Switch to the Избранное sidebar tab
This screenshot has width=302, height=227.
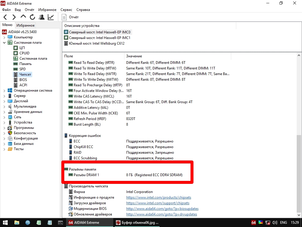(25, 25)
